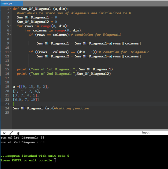Click '...Program finished with exit code 0' message
Viewport: 168px width, 169px height.
click(x=35, y=156)
